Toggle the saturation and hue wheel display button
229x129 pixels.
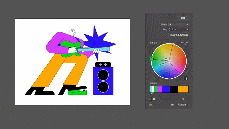150,99
